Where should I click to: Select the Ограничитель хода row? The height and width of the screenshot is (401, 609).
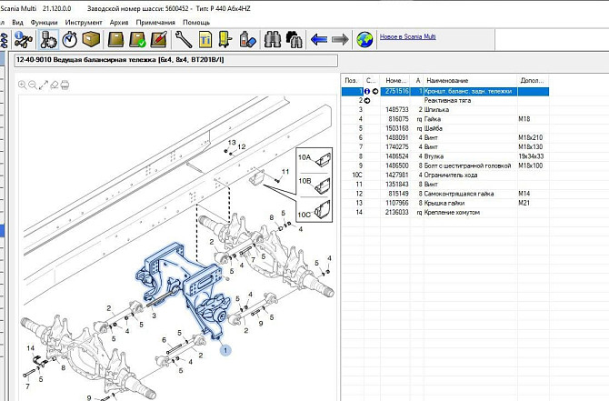[445, 175]
